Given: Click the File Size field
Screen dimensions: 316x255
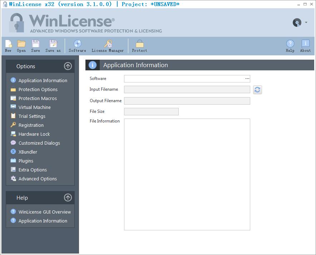Looking at the screenshot, I should pos(151,111).
